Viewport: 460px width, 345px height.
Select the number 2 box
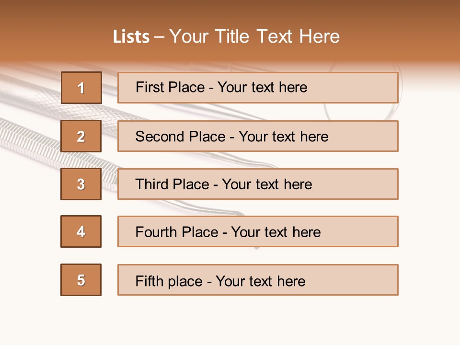click(x=81, y=136)
